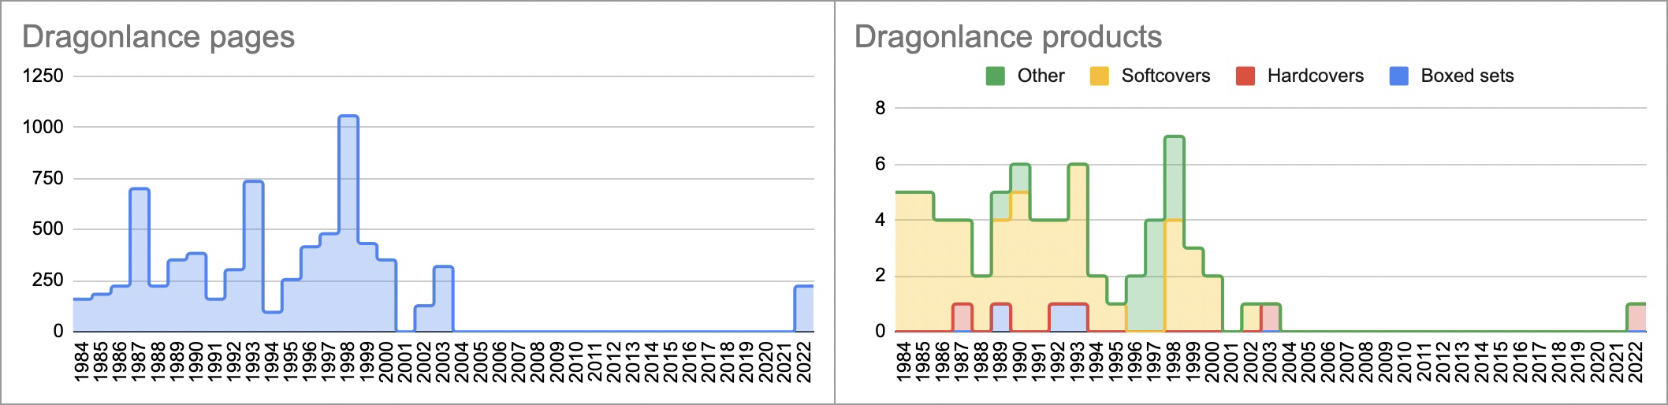1668x405 pixels.
Task: Click the 8 y-axis label in products chart
Action: [881, 108]
